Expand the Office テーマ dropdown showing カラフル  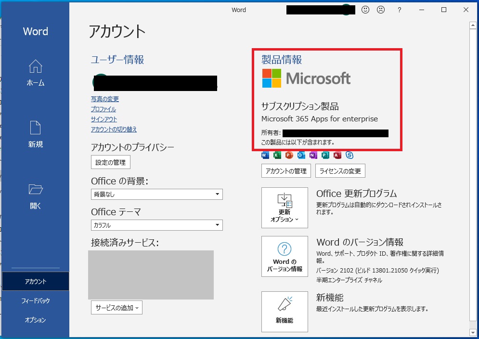coord(157,225)
